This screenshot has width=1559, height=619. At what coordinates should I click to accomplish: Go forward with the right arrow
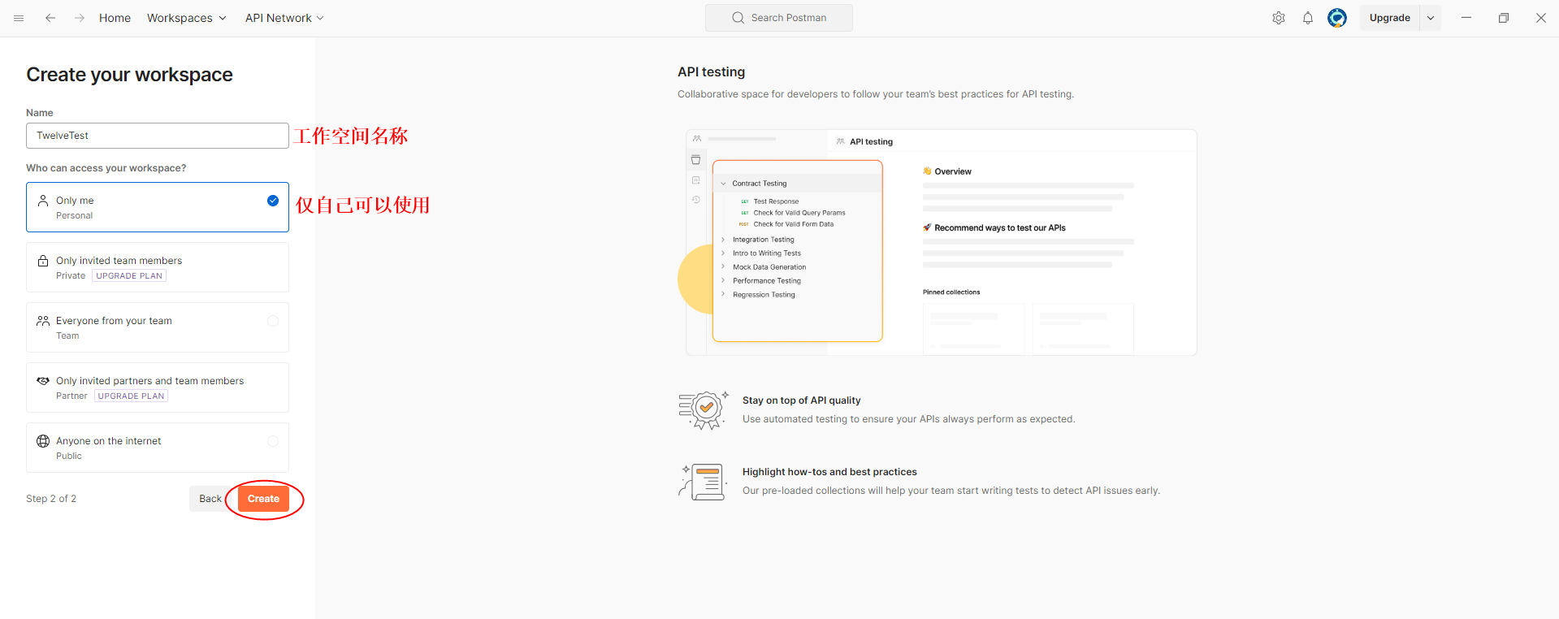point(80,18)
